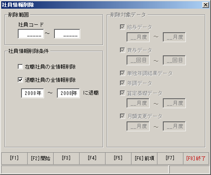Click 月額変更データ start 月度 field

[x=138, y=126]
